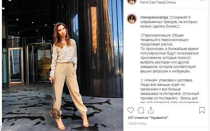Open the 7 дней назад timestamp
This screenshot has height=131, width=210.
(137, 123)
